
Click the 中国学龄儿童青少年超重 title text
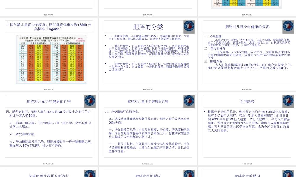pos(48,27)
